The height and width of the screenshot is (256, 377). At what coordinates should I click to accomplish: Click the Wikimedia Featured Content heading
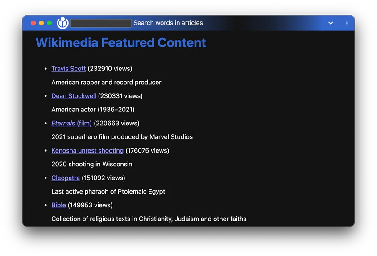point(121,43)
